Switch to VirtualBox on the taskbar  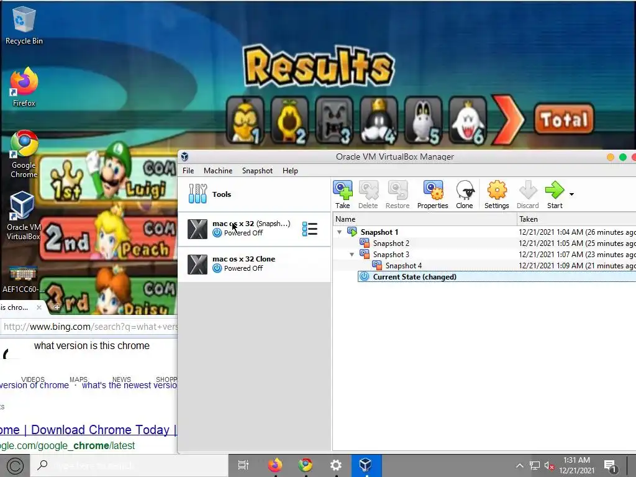[366, 465]
